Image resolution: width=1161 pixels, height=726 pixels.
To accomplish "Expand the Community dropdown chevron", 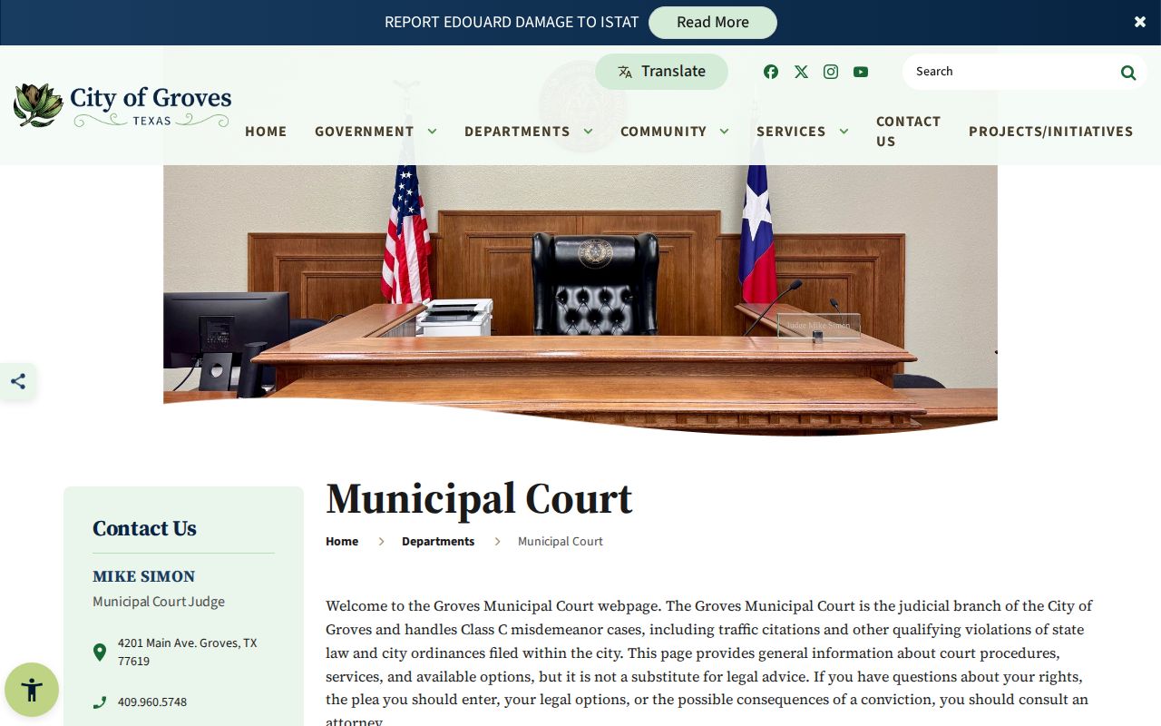I will [724, 132].
